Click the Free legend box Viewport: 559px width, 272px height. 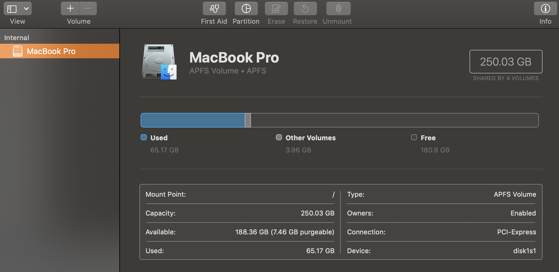tap(414, 137)
